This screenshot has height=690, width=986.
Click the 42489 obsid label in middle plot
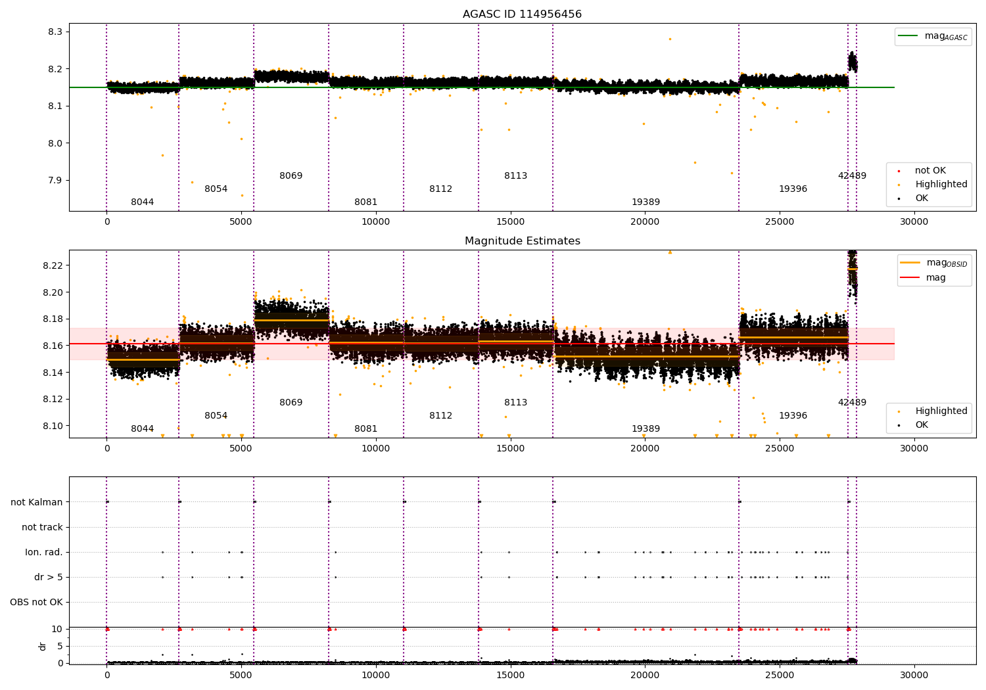[852, 403]
